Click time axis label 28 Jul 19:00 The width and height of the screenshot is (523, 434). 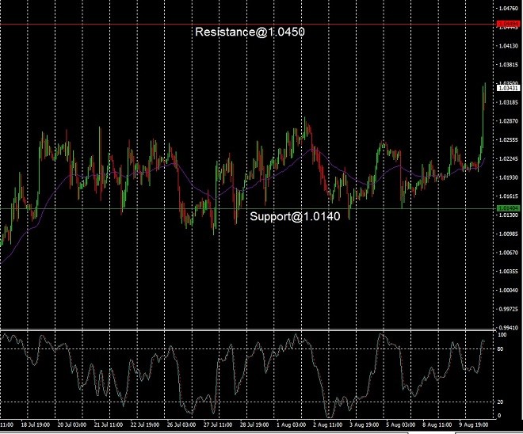[254, 425]
